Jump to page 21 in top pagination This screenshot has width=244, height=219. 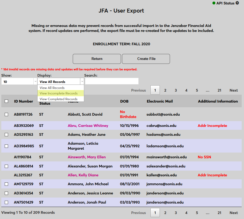(x=219, y=90)
